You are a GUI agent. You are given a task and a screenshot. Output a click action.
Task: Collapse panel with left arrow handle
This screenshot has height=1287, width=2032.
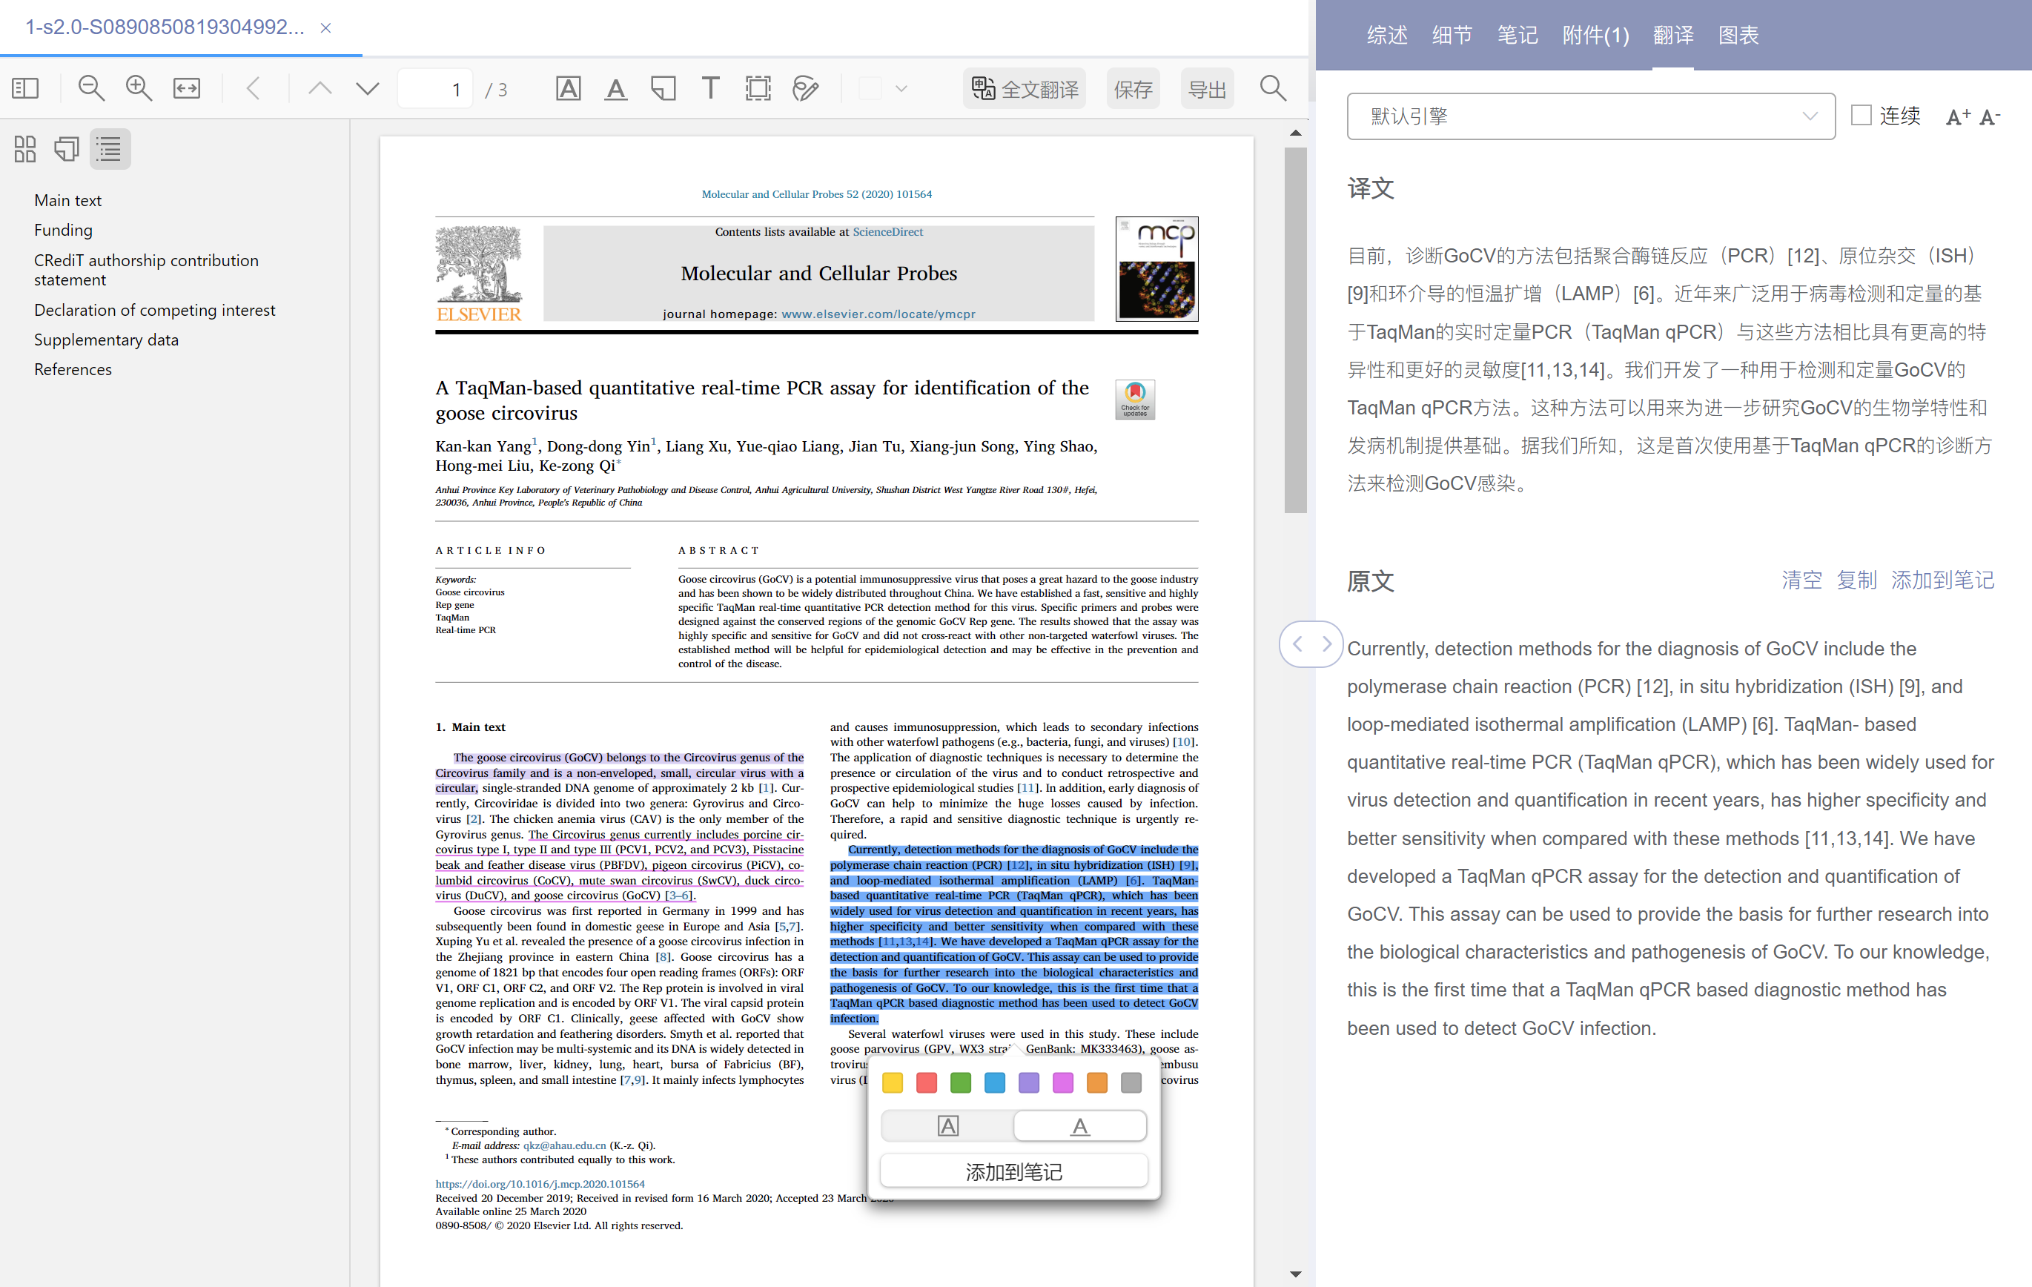[1297, 644]
